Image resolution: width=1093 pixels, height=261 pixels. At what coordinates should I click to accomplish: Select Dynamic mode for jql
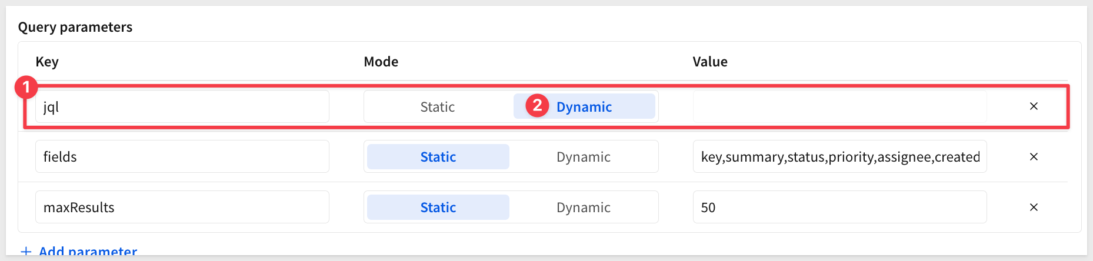(x=584, y=107)
